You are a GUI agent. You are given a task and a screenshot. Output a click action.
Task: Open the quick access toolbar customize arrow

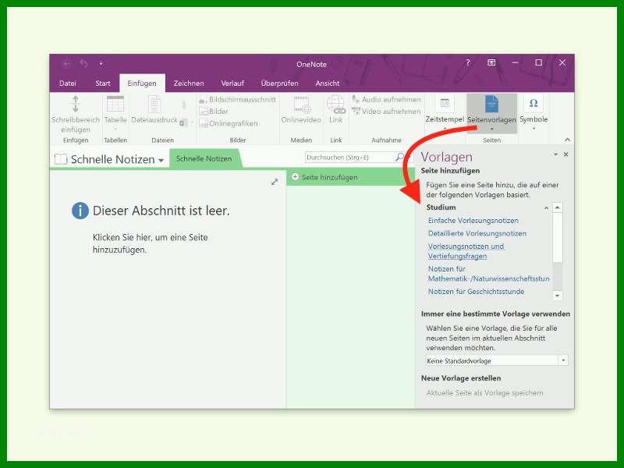(101, 64)
